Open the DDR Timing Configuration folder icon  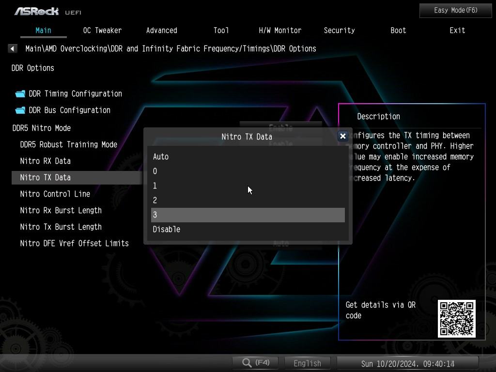pyautogui.click(x=20, y=93)
